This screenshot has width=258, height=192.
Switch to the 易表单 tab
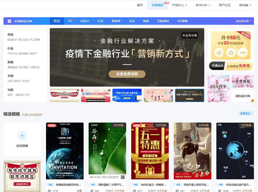116,21
